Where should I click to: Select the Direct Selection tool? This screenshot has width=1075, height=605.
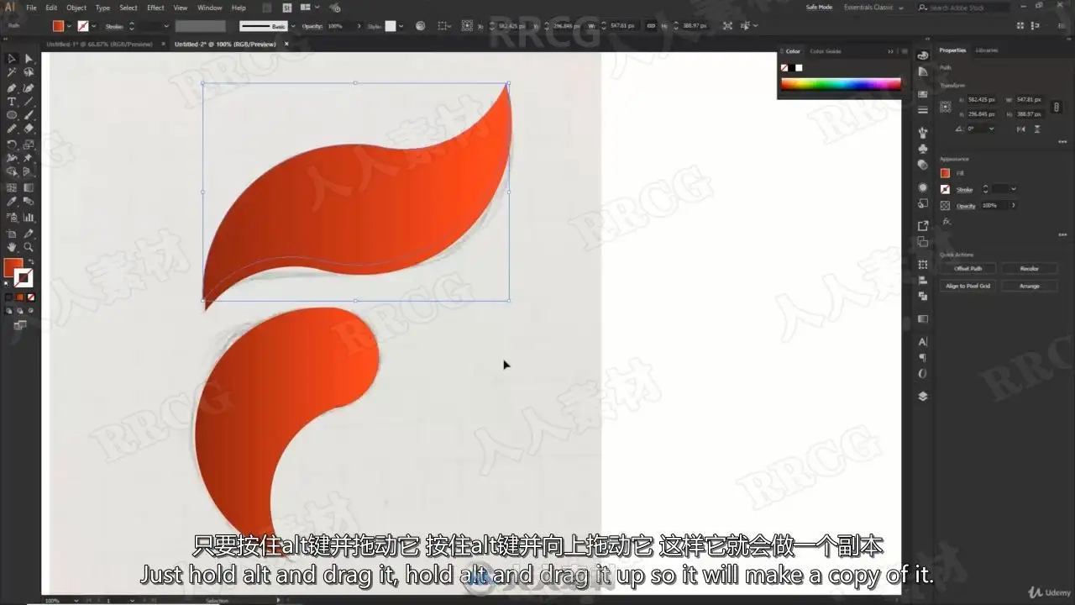click(29, 59)
